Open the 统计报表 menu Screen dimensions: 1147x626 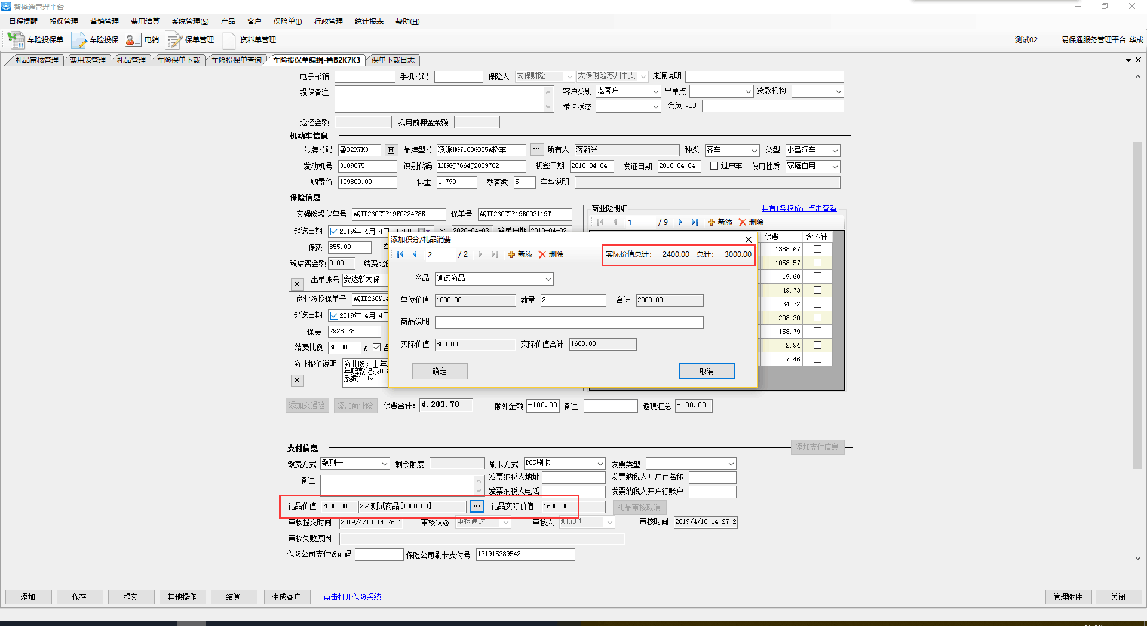369,22
